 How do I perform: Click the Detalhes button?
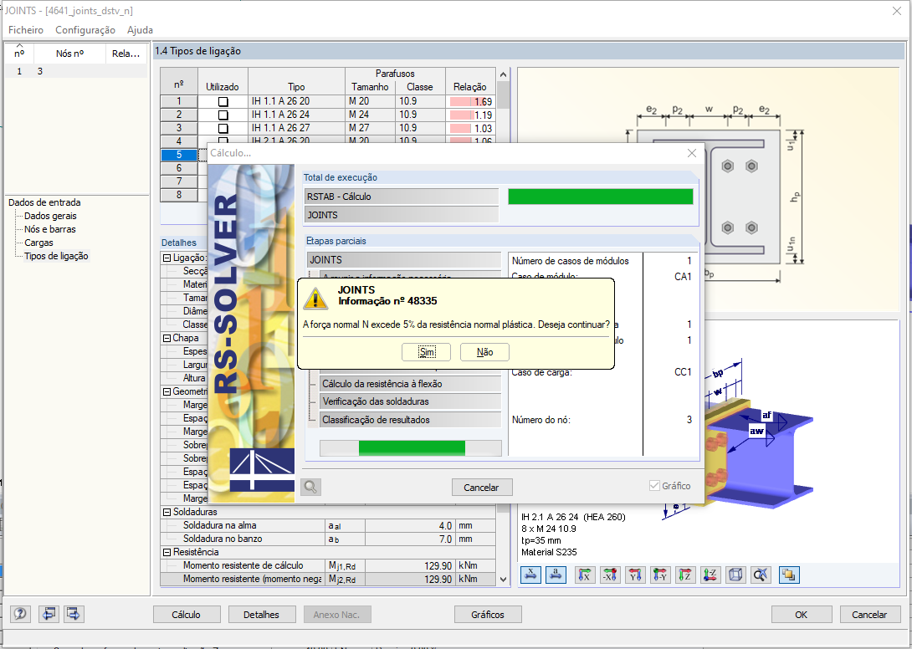point(261,614)
